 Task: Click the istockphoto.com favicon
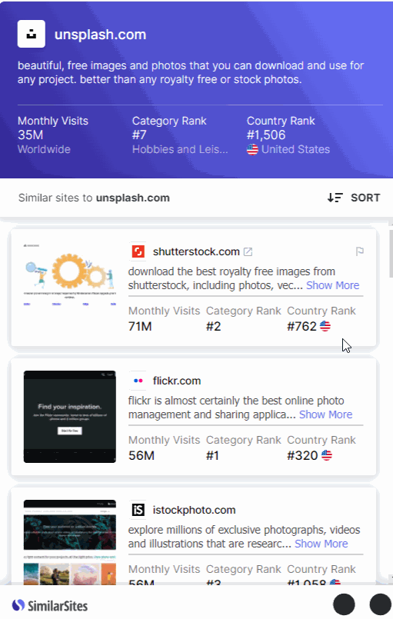coord(138,510)
